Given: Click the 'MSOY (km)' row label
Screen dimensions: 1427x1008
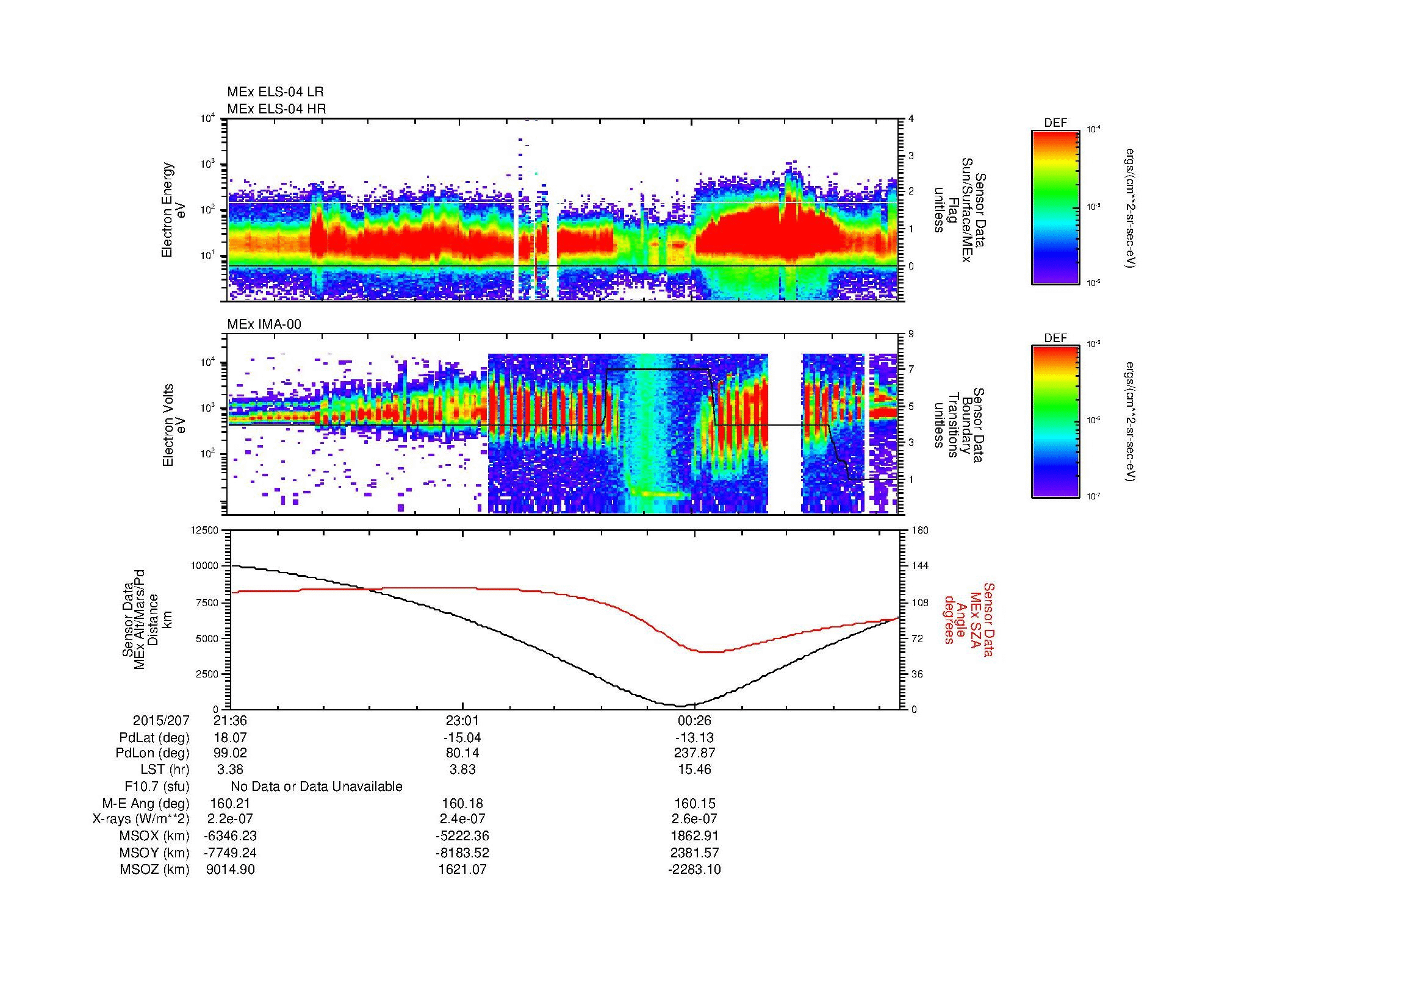Looking at the screenshot, I should (155, 853).
